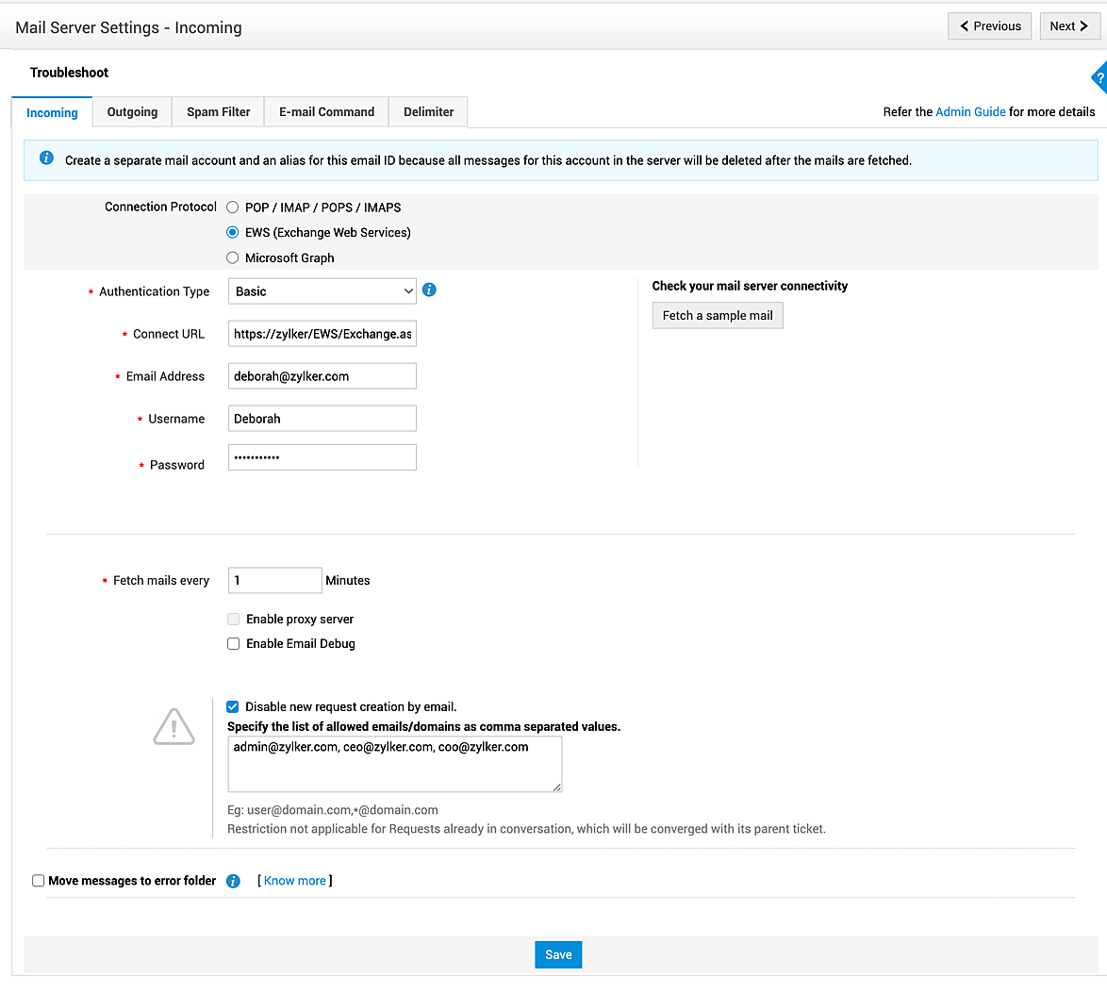
Task: Go to the E-mail Command tab
Action: (x=326, y=112)
